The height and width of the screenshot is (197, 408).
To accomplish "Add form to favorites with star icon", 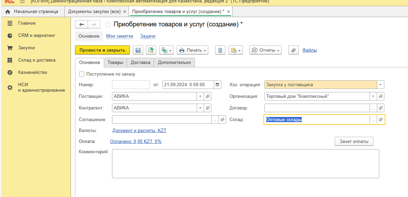I will 108,24.
